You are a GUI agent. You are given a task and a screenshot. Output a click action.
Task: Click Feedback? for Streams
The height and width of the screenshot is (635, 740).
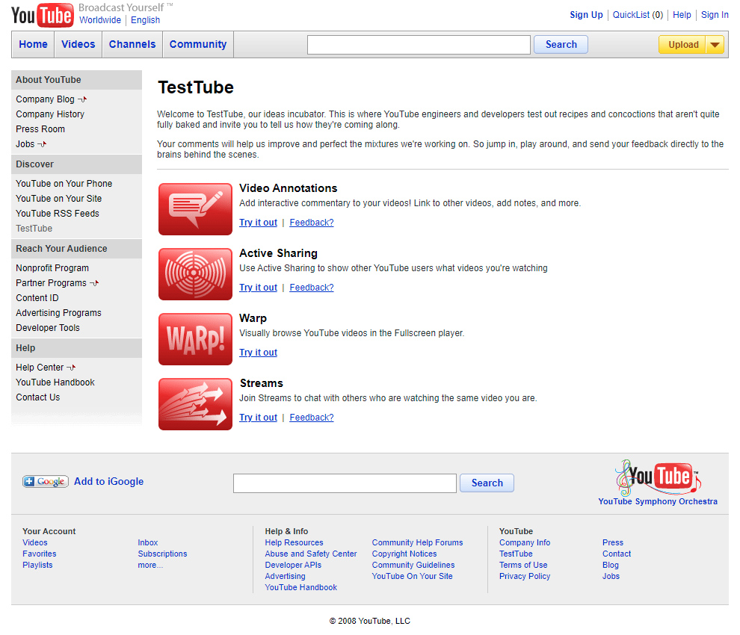coord(312,418)
